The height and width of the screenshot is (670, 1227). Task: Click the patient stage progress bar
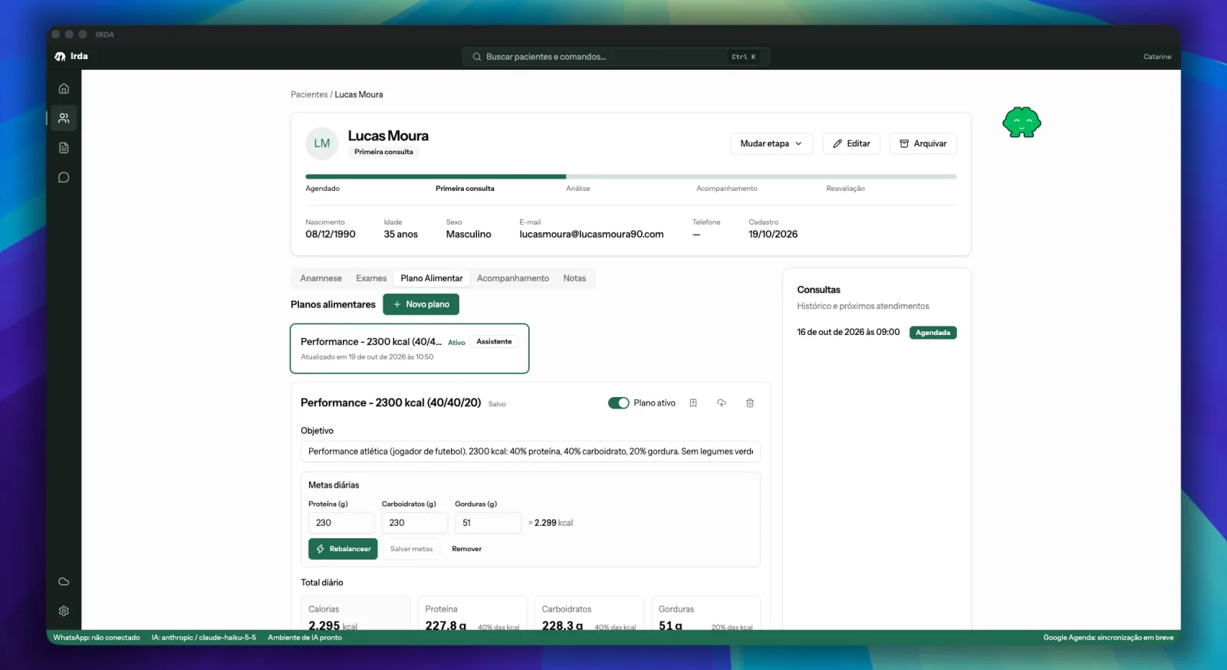pos(631,176)
